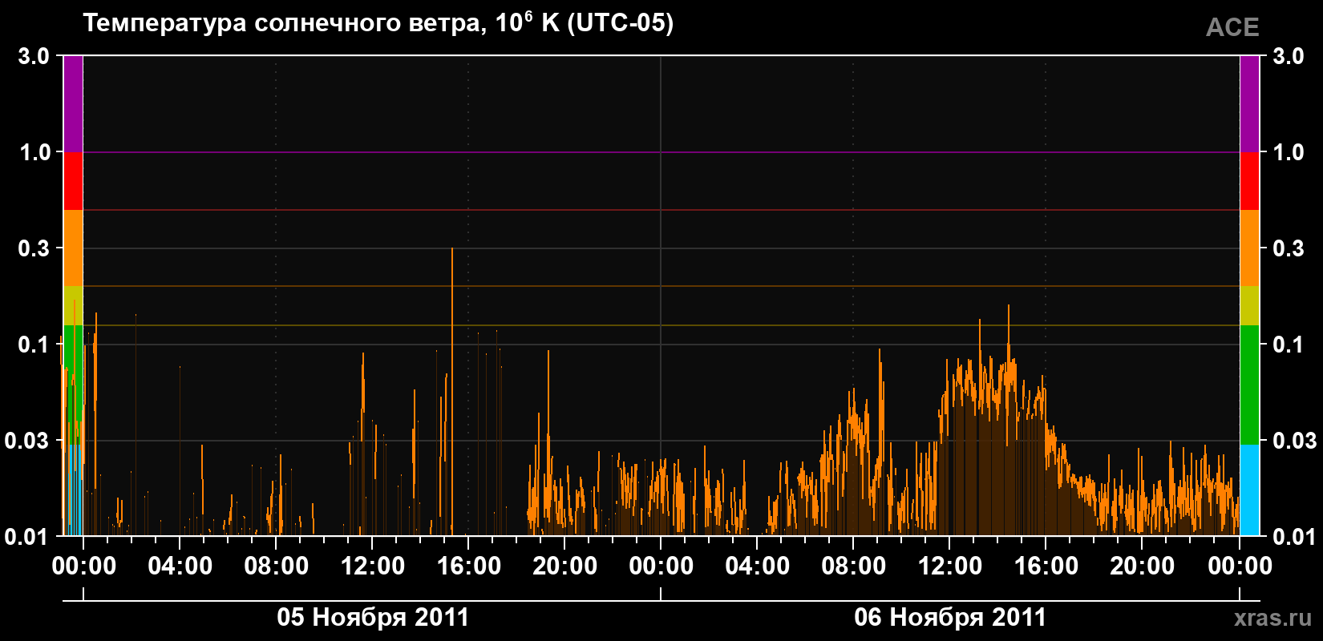Click the "0.01" value on the left axis

(27, 536)
